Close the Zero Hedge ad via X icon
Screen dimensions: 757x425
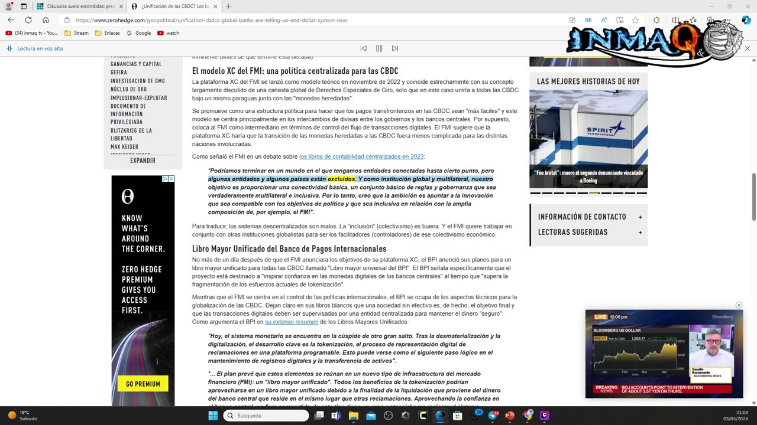pos(172,179)
